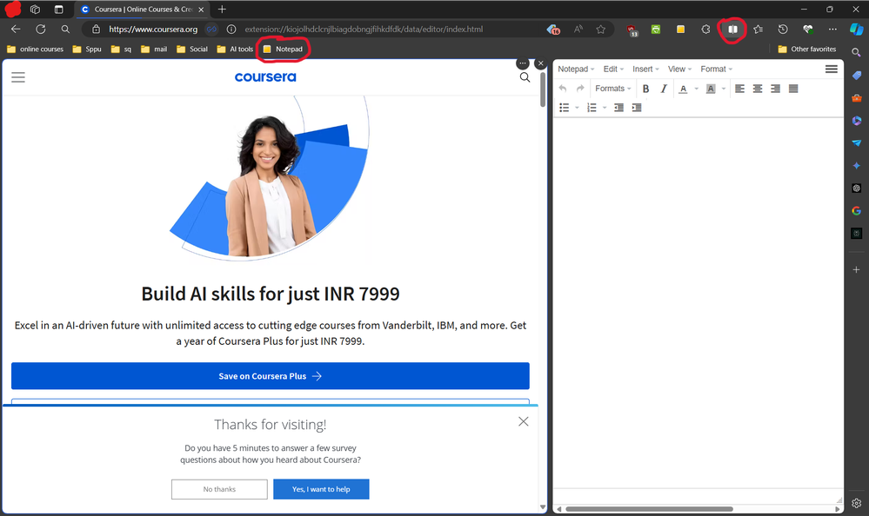Open the bullet list style dropdown
Screen dimensions: 869x516
coord(577,108)
